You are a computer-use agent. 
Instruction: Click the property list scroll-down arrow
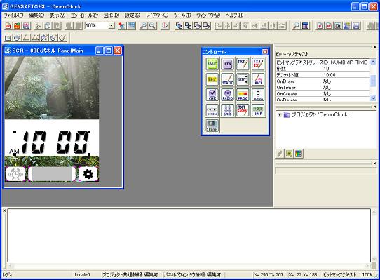pos(373,98)
